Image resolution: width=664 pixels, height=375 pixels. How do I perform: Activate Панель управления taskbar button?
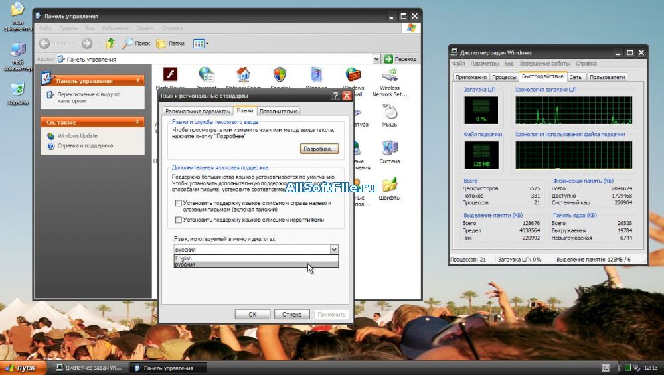pos(169,368)
